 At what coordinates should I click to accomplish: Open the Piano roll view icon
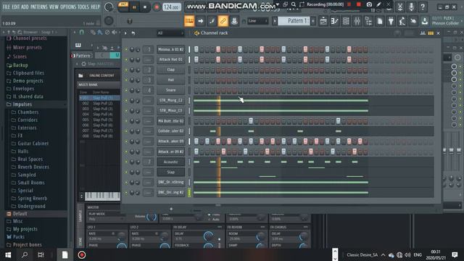335,21
